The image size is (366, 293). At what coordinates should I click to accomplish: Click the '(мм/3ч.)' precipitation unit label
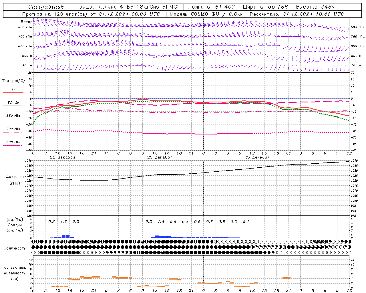coord(15,220)
